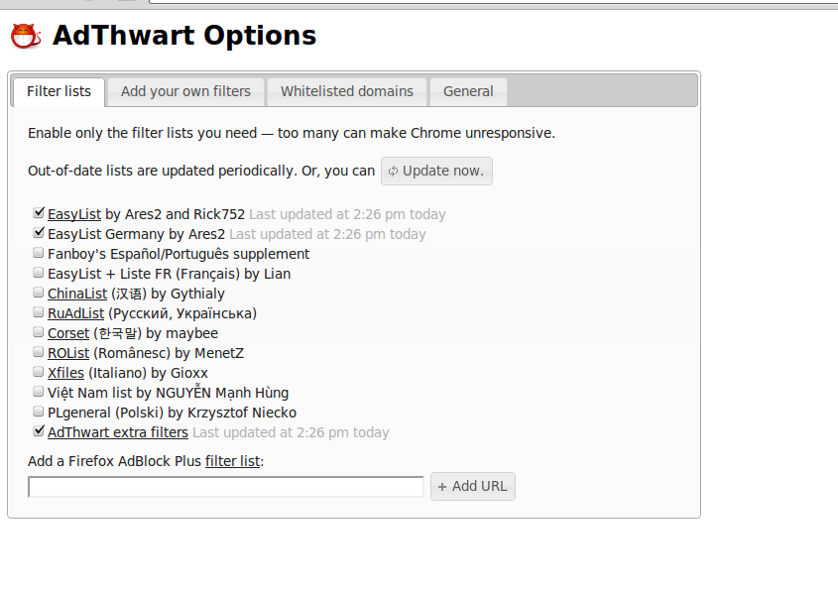
Task: Open the Whitelisted domains tab
Action: [x=346, y=91]
